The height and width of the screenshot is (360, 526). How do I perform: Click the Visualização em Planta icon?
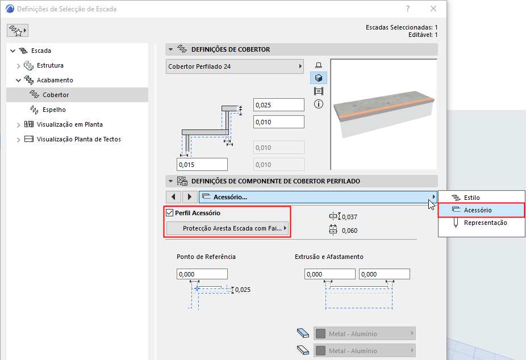[x=29, y=124]
